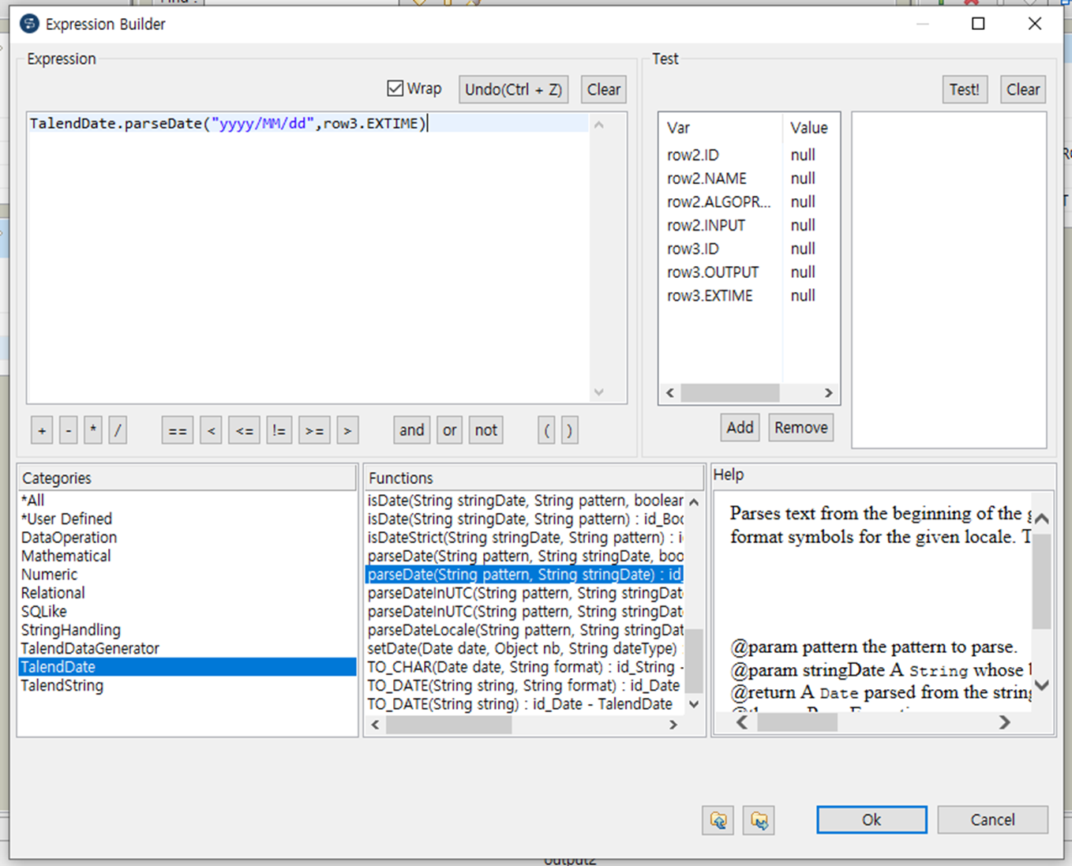Insert the <= operator
This screenshot has height=866, width=1072.
(x=245, y=430)
